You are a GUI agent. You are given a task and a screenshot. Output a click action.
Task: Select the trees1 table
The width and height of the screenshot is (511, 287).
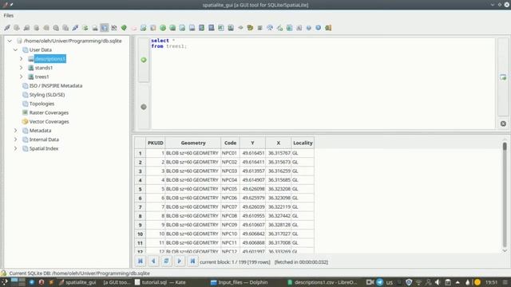[42, 77]
